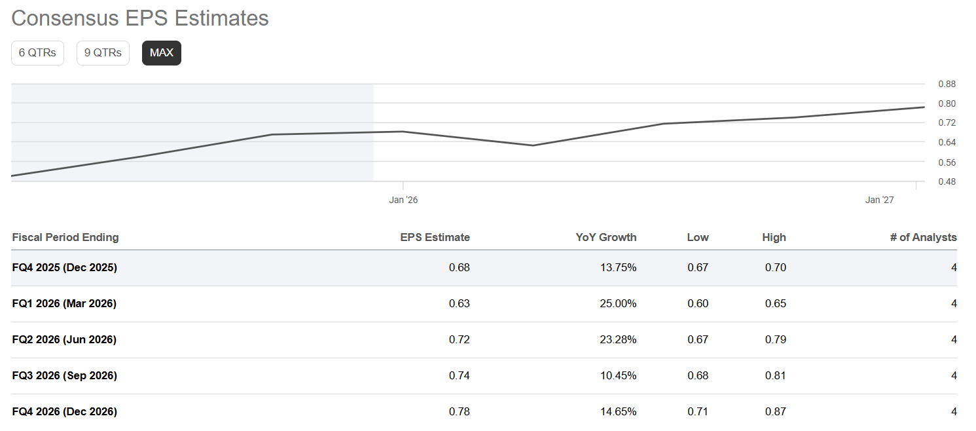The width and height of the screenshot is (976, 431).
Task: Switch chart to 9 QTRs view
Action: [x=103, y=53]
